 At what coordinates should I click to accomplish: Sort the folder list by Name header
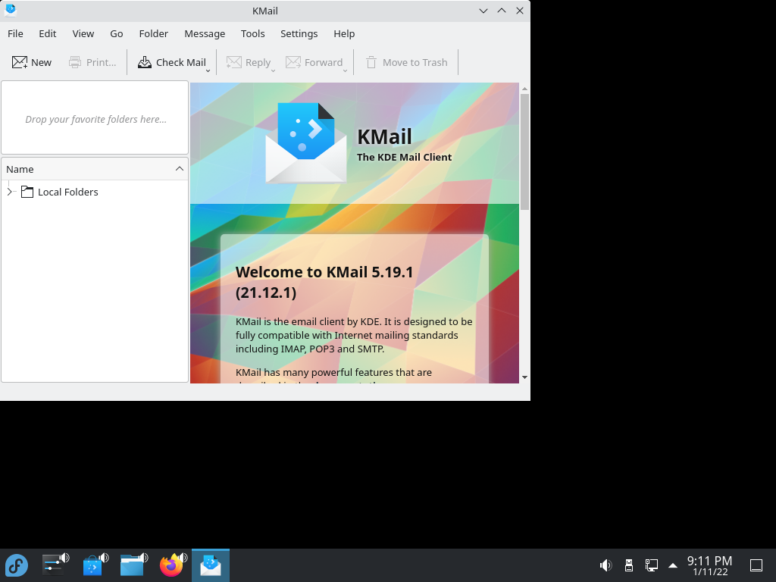click(x=95, y=169)
